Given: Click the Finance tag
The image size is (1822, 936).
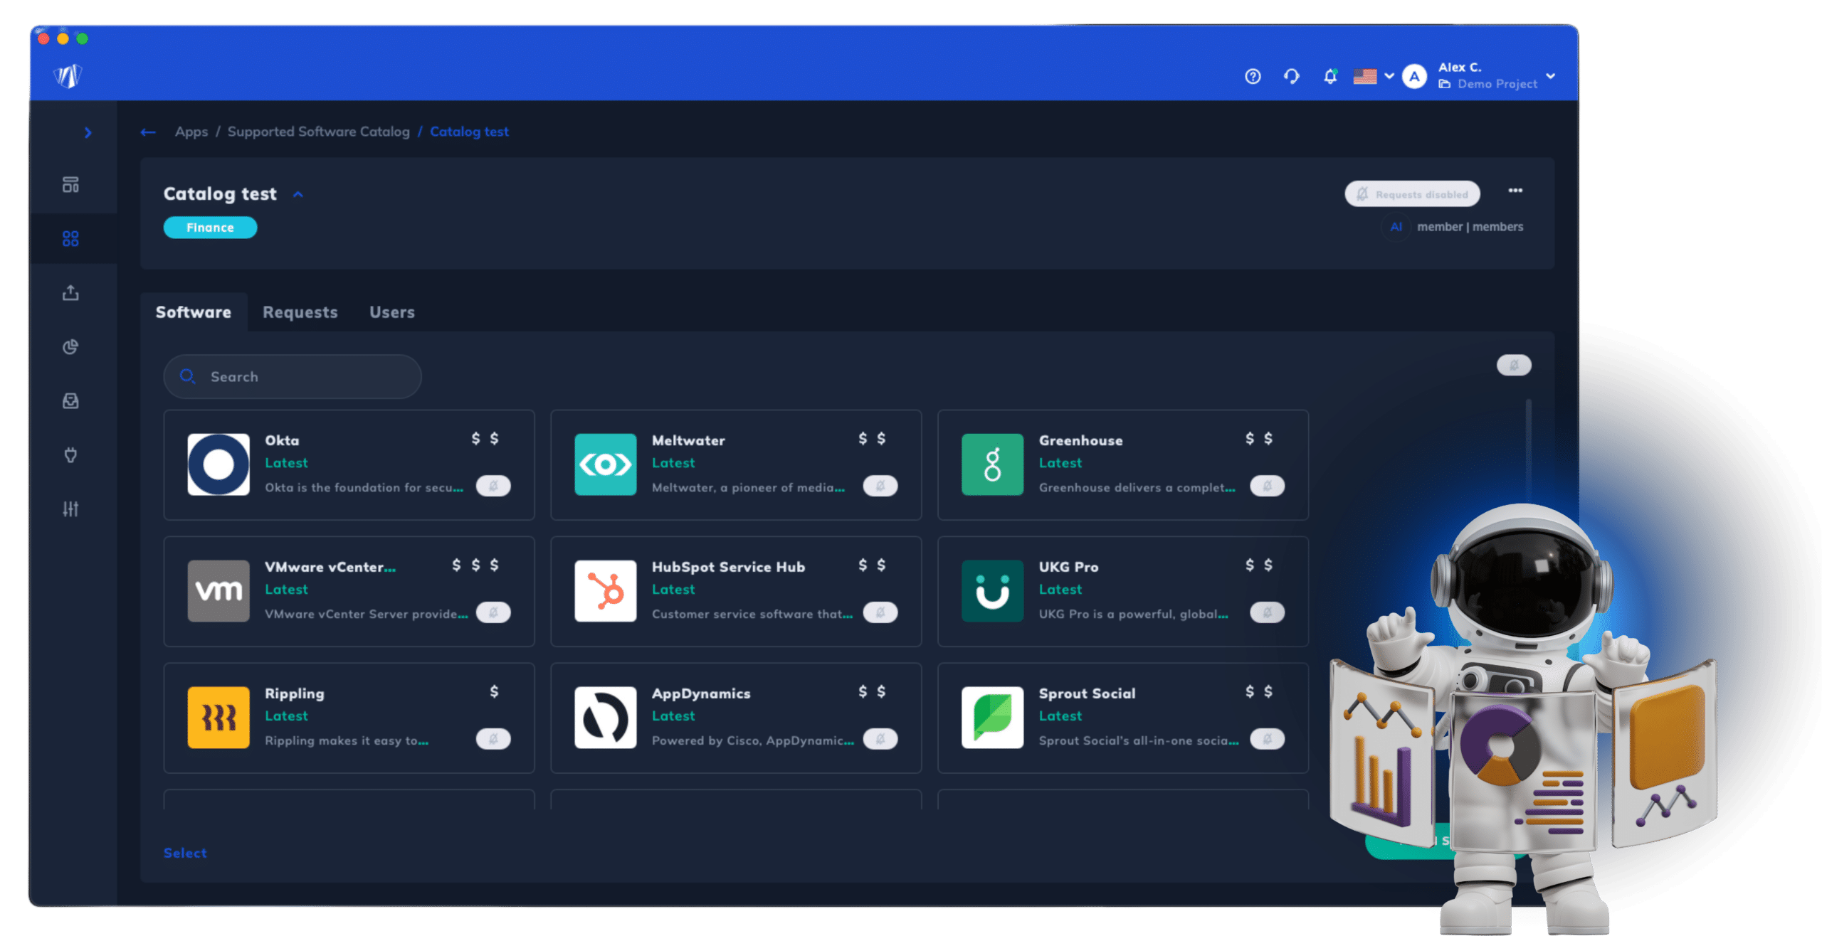Looking at the screenshot, I should (210, 228).
